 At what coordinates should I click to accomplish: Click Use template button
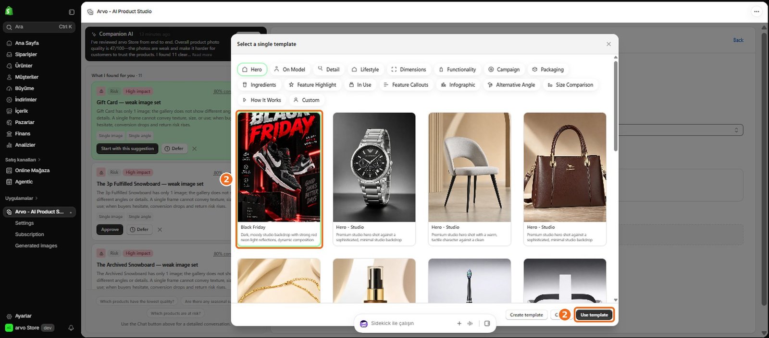click(594, 315)
